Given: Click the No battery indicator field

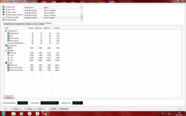Looking at the screenshot, I should [23, 103].
